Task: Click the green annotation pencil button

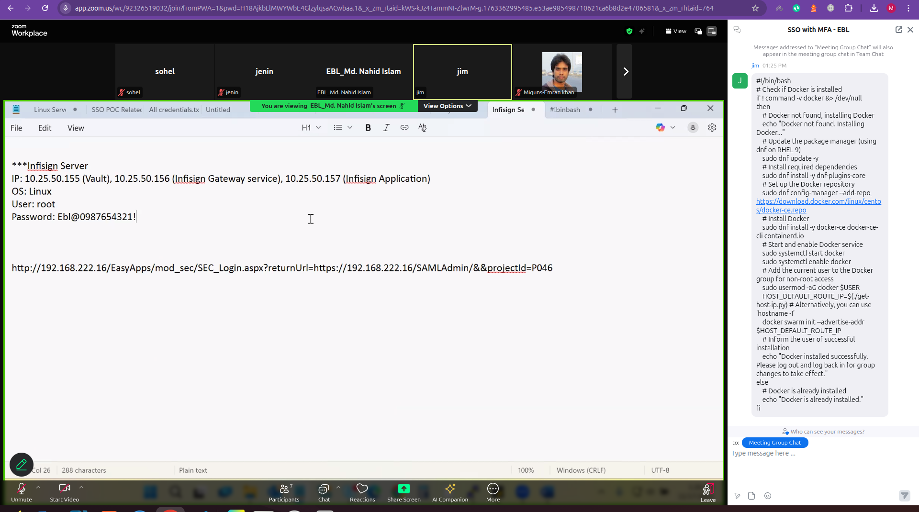Action: [x=22, y=465]
